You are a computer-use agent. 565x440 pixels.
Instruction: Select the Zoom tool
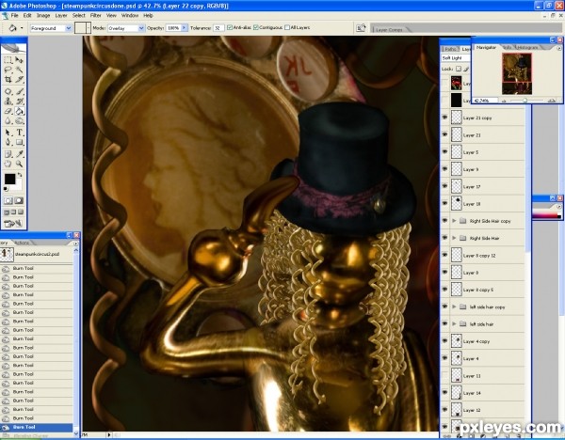point(19,164)
